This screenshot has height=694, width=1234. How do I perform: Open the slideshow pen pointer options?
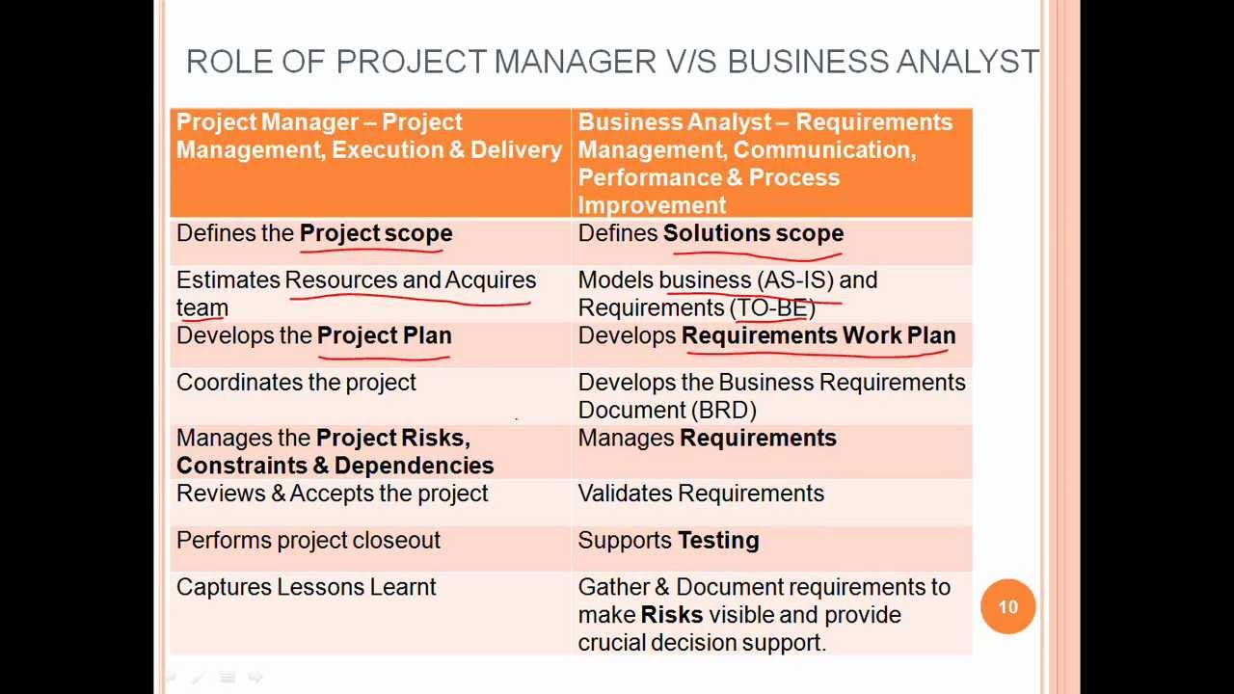pos(198,678)
